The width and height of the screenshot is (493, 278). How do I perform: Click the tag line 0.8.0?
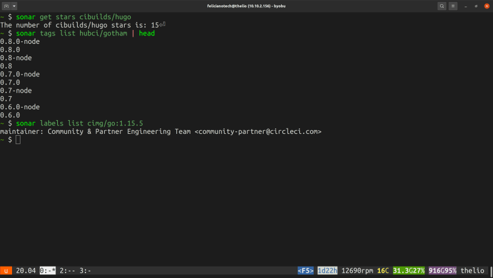click(x=10, y=50)
